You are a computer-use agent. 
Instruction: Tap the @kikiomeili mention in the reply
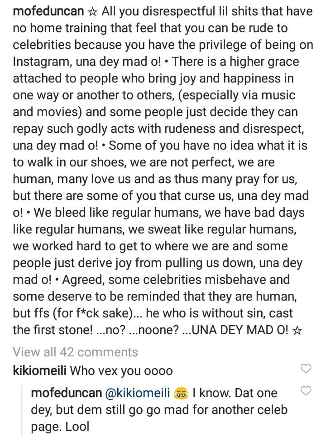coord(138,393)
